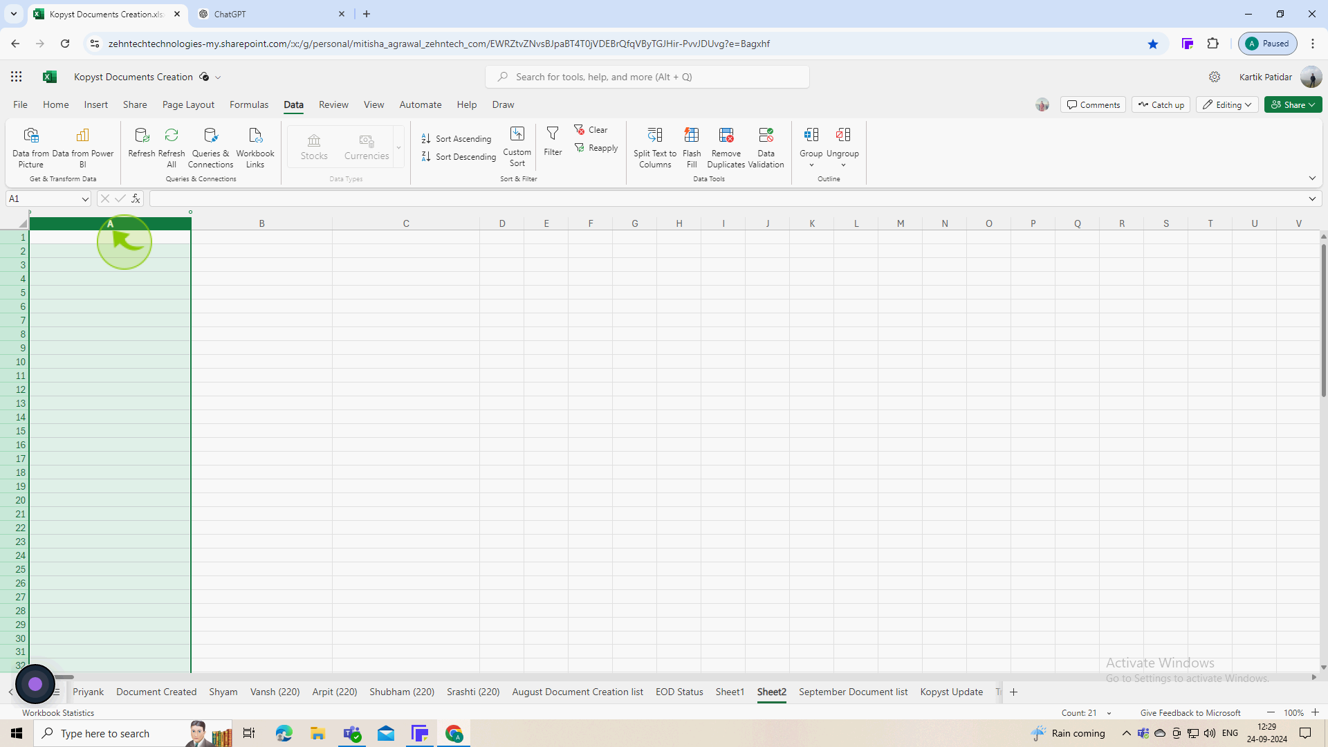Zoom out with minus button

click(1271, 712)
